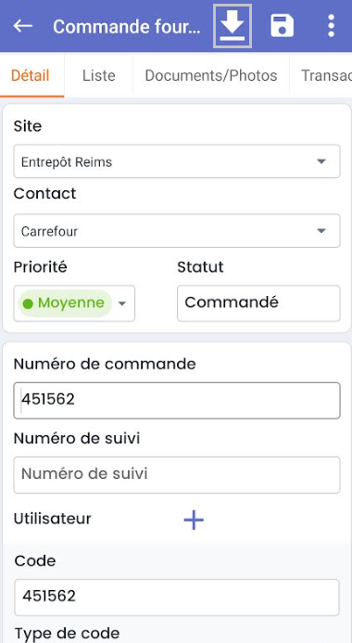This screenshot has height=643, width=352.
Task: Go back with the left arrow icon
Action: click(23, 26)
